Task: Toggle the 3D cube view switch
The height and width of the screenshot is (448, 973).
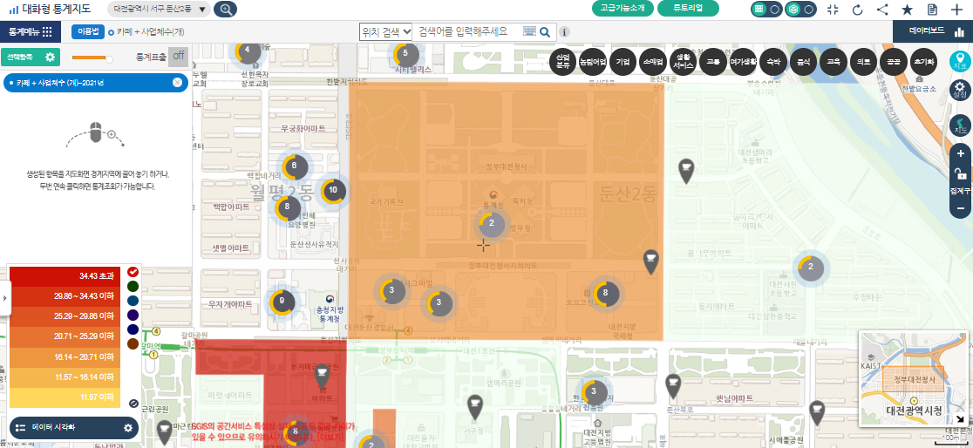Action: (799, 10)
